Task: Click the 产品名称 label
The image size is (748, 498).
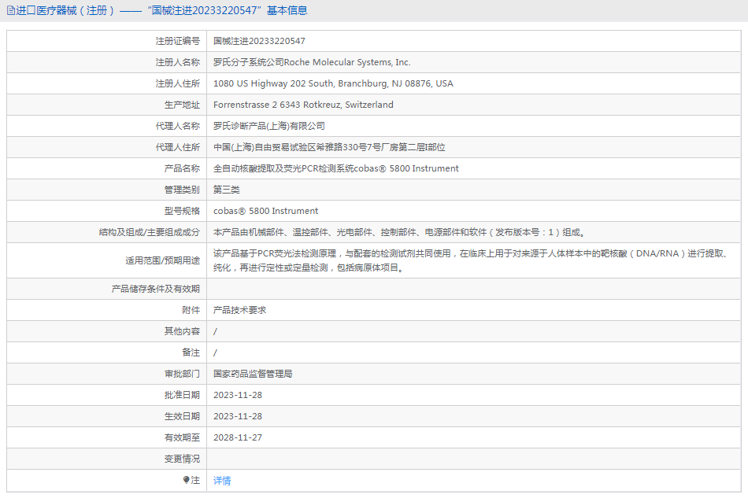Action: [182, 168]
